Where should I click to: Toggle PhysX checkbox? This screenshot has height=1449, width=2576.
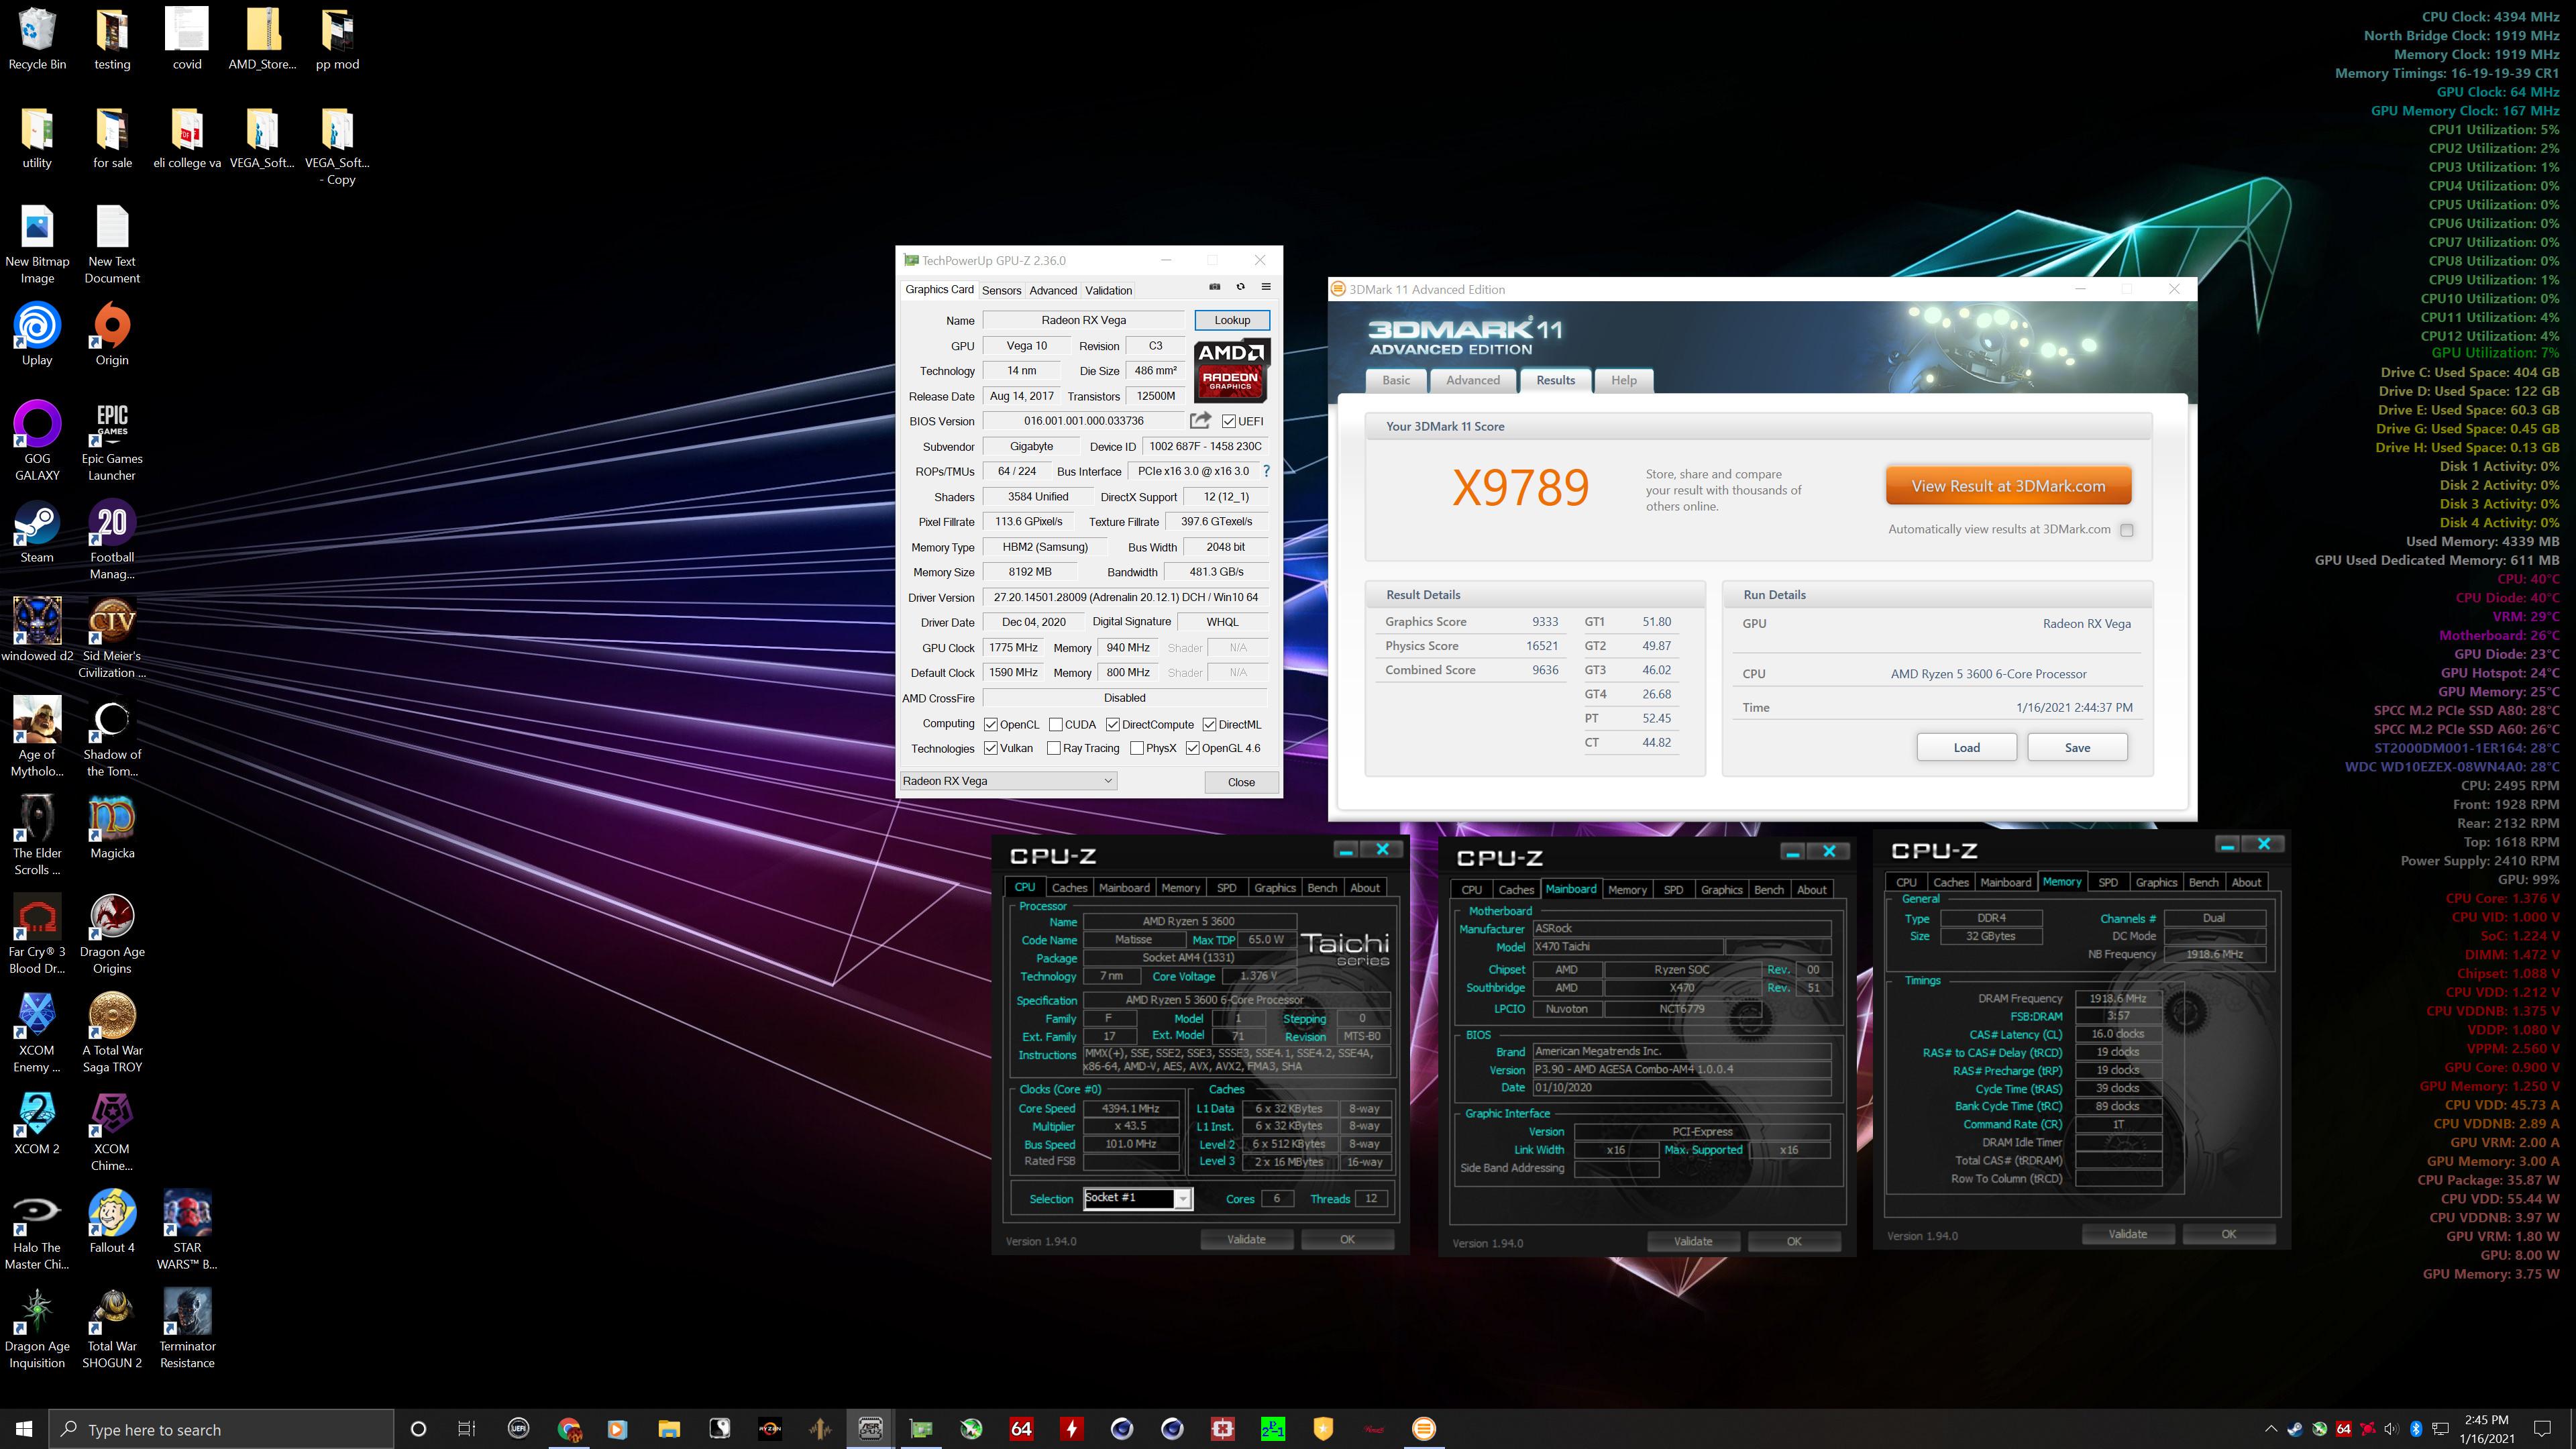(1136, 748)
